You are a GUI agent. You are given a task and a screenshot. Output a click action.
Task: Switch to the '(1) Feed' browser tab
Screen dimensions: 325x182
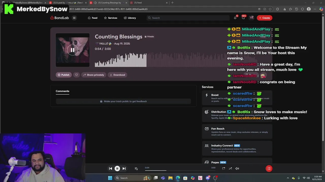tap(149, 3)
